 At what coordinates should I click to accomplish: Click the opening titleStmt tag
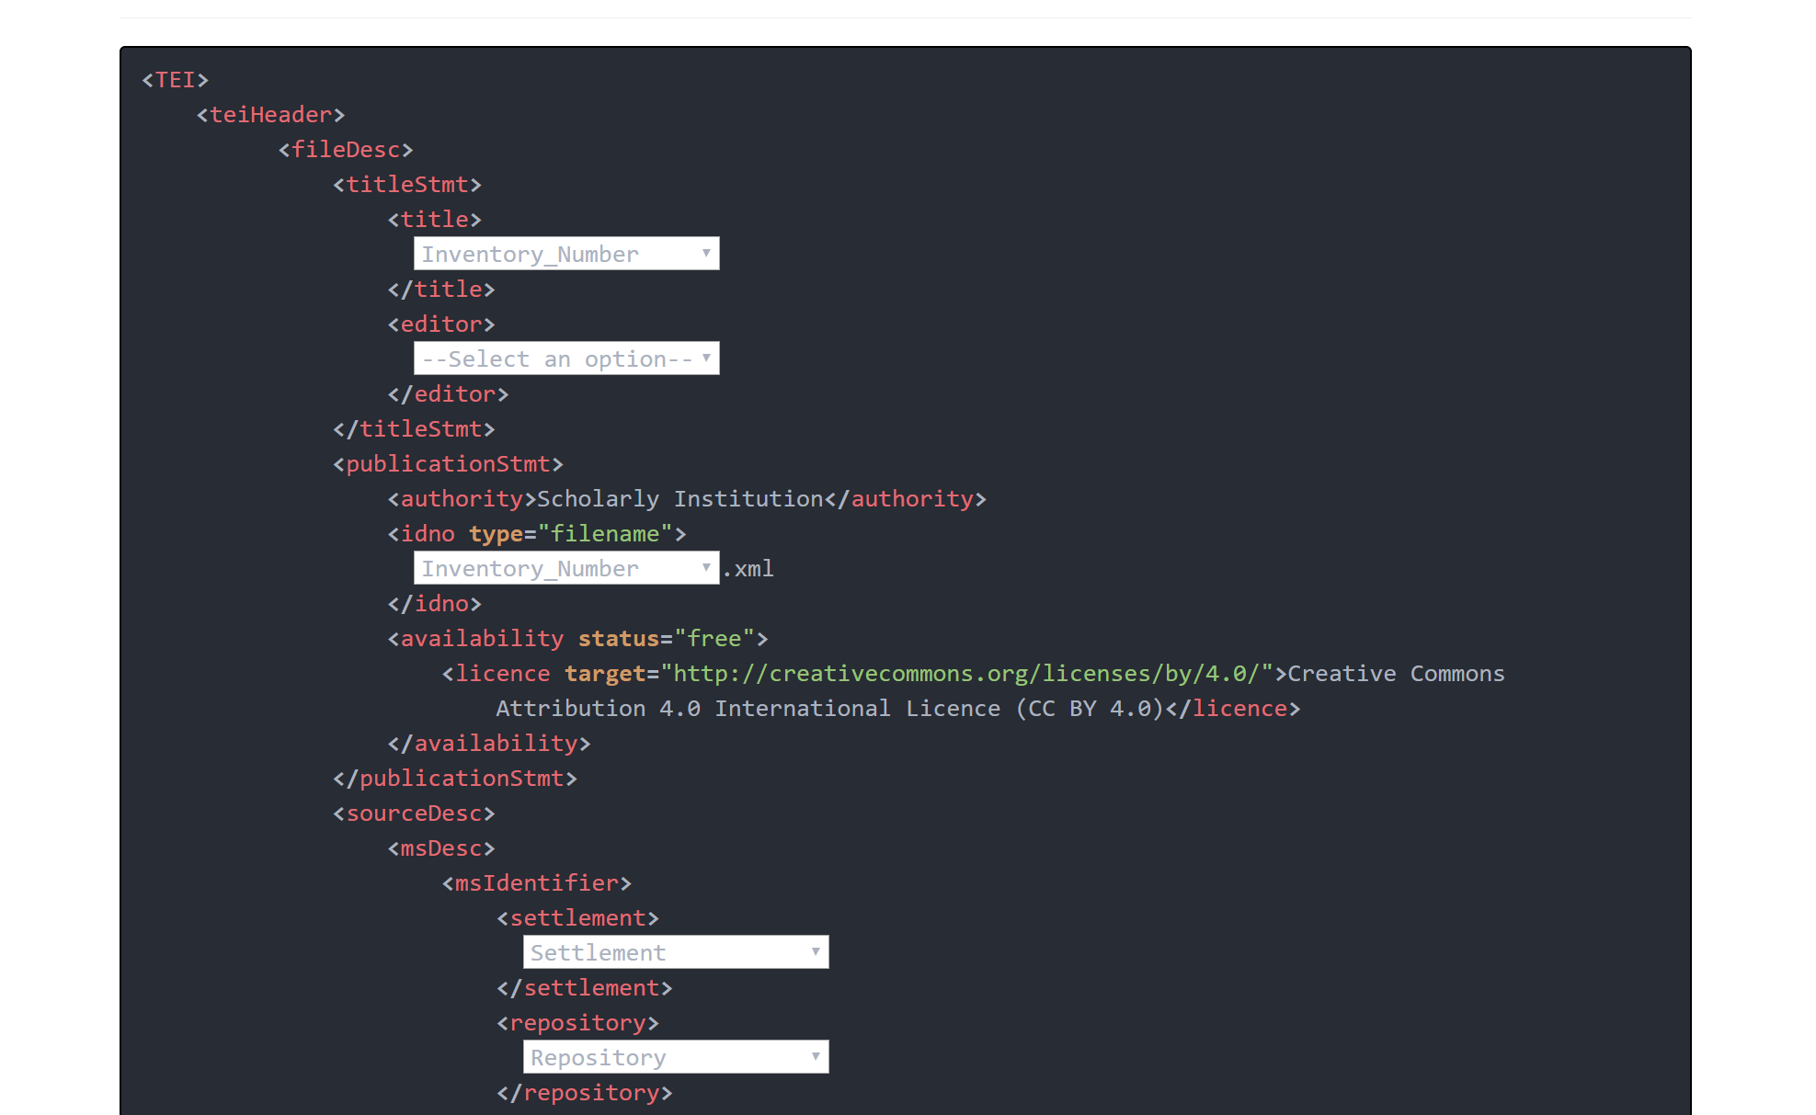406,185
